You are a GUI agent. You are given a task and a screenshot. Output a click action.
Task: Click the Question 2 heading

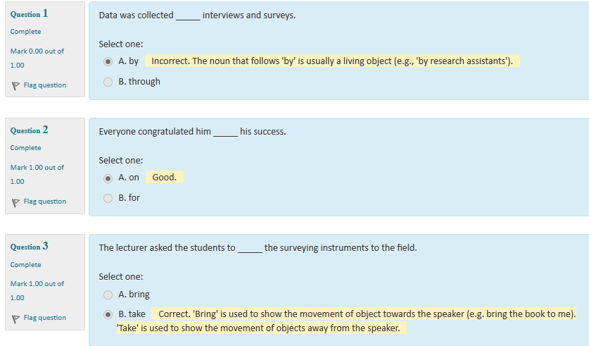coord(30,130)
